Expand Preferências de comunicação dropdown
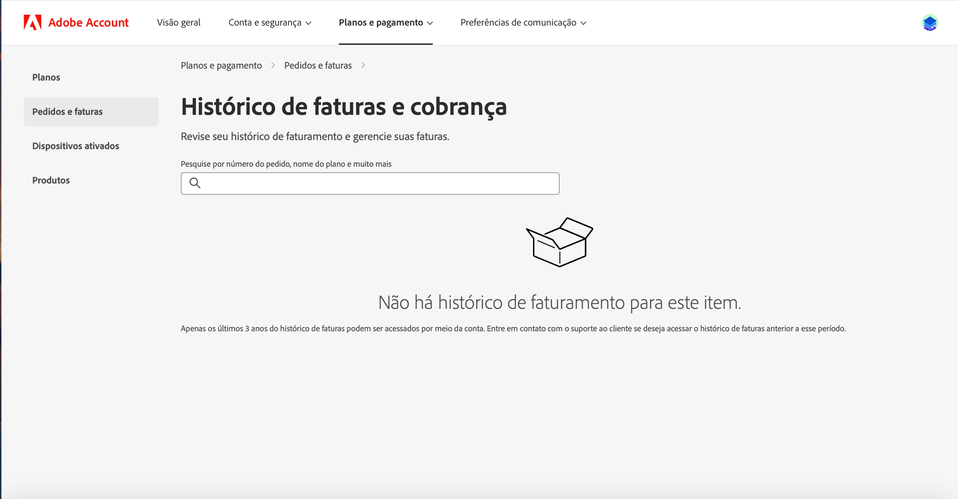 click(x=523, y=22)
